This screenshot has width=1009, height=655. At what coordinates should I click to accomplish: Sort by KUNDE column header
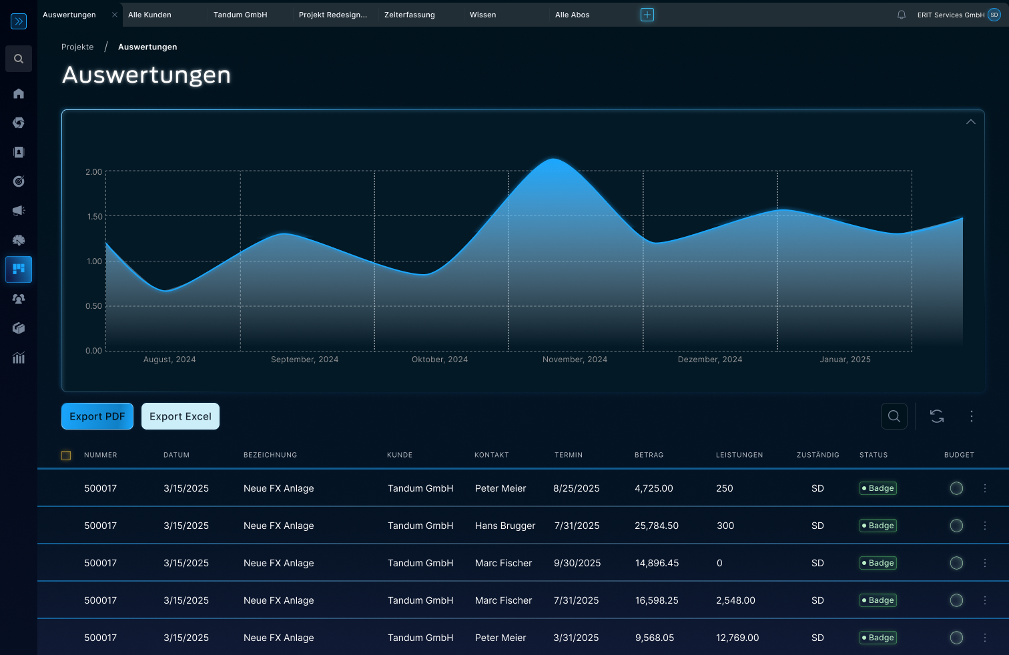pos(400,455)
